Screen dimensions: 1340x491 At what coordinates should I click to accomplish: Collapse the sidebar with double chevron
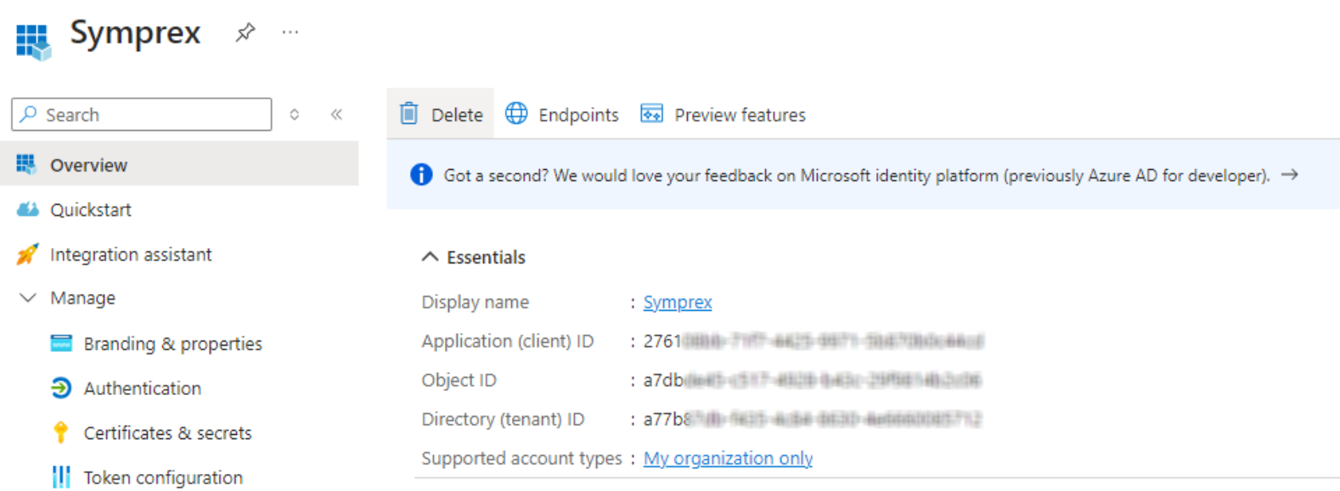tap(336, 115)
